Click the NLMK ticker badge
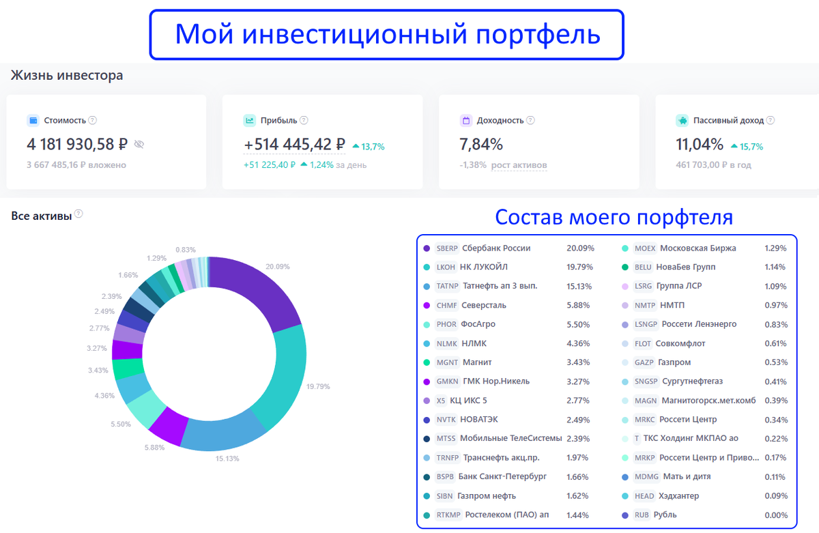Screen dimensions: 819x533 (x=447, y=344)
